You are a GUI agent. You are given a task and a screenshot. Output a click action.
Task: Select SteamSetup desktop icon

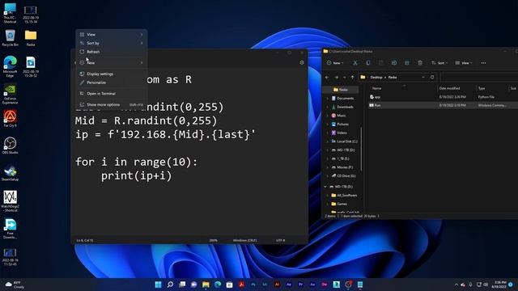[x=10, y=173]
